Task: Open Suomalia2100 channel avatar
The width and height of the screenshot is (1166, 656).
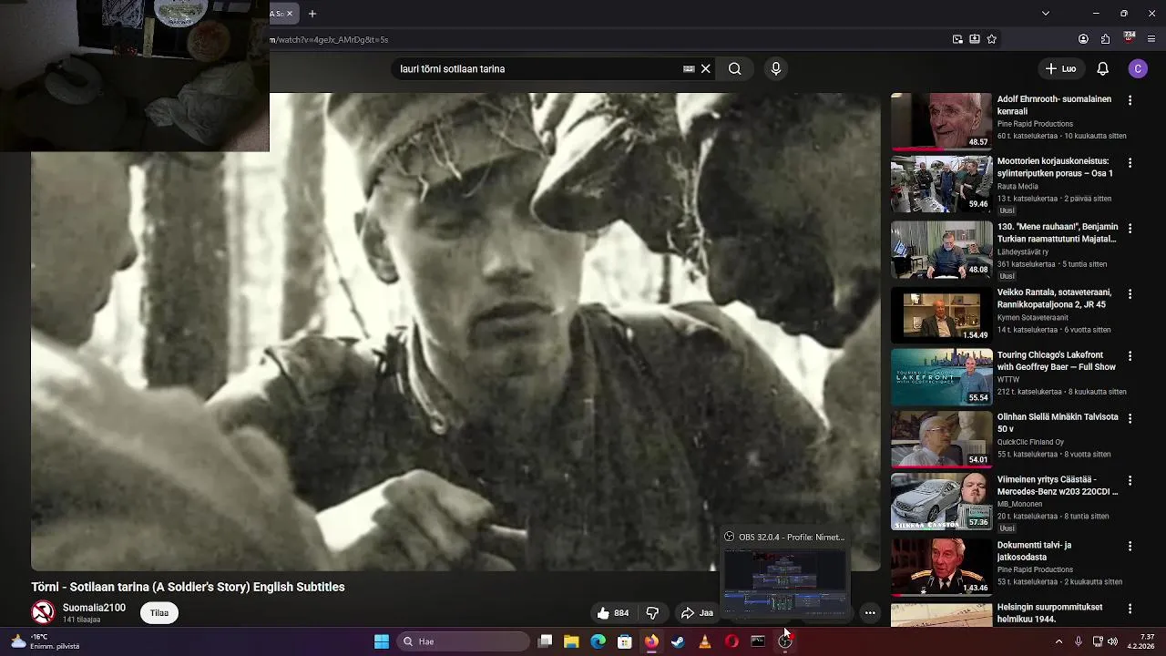Action: 43,612
